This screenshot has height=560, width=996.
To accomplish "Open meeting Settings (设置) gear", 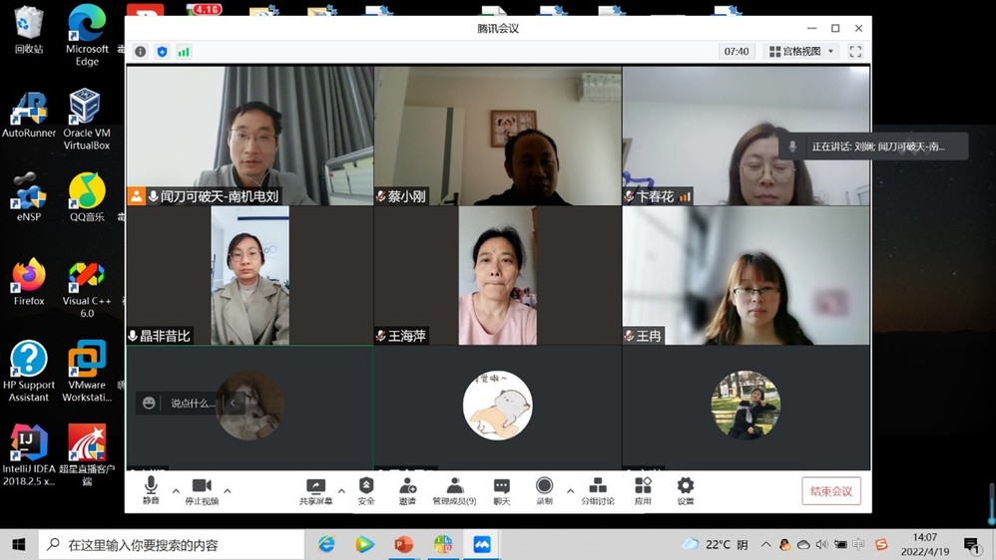I will (686, 489).
